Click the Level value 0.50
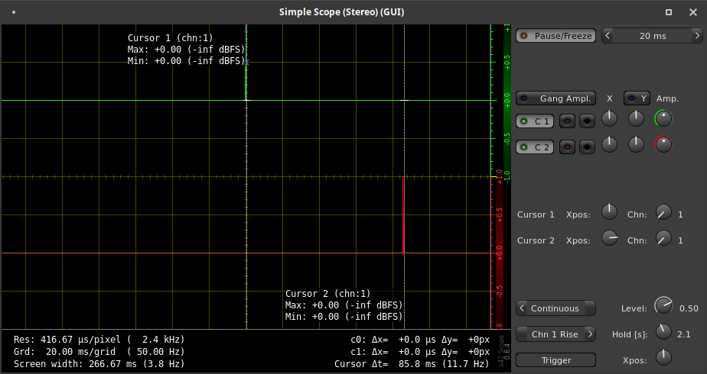This screenshot has height=374, width=707. (689, 308)
